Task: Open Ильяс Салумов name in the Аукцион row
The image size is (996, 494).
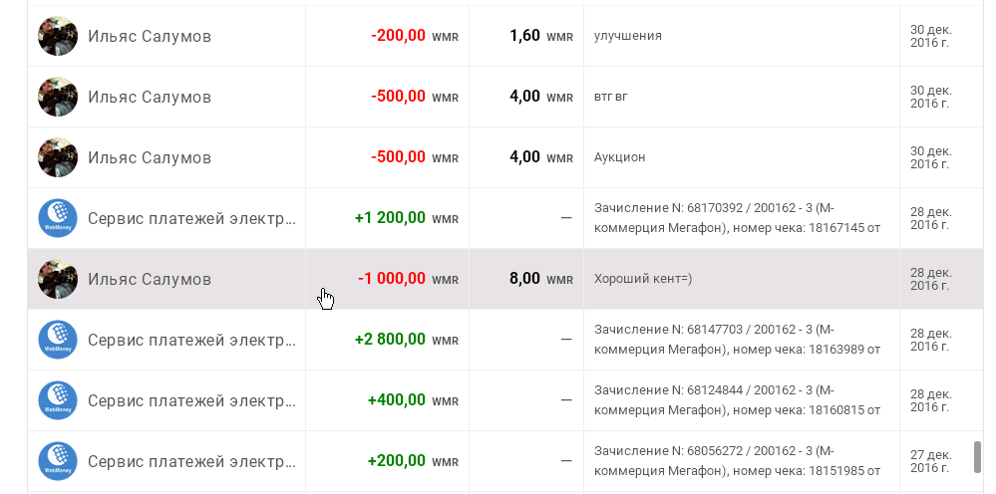Action: 150,157
